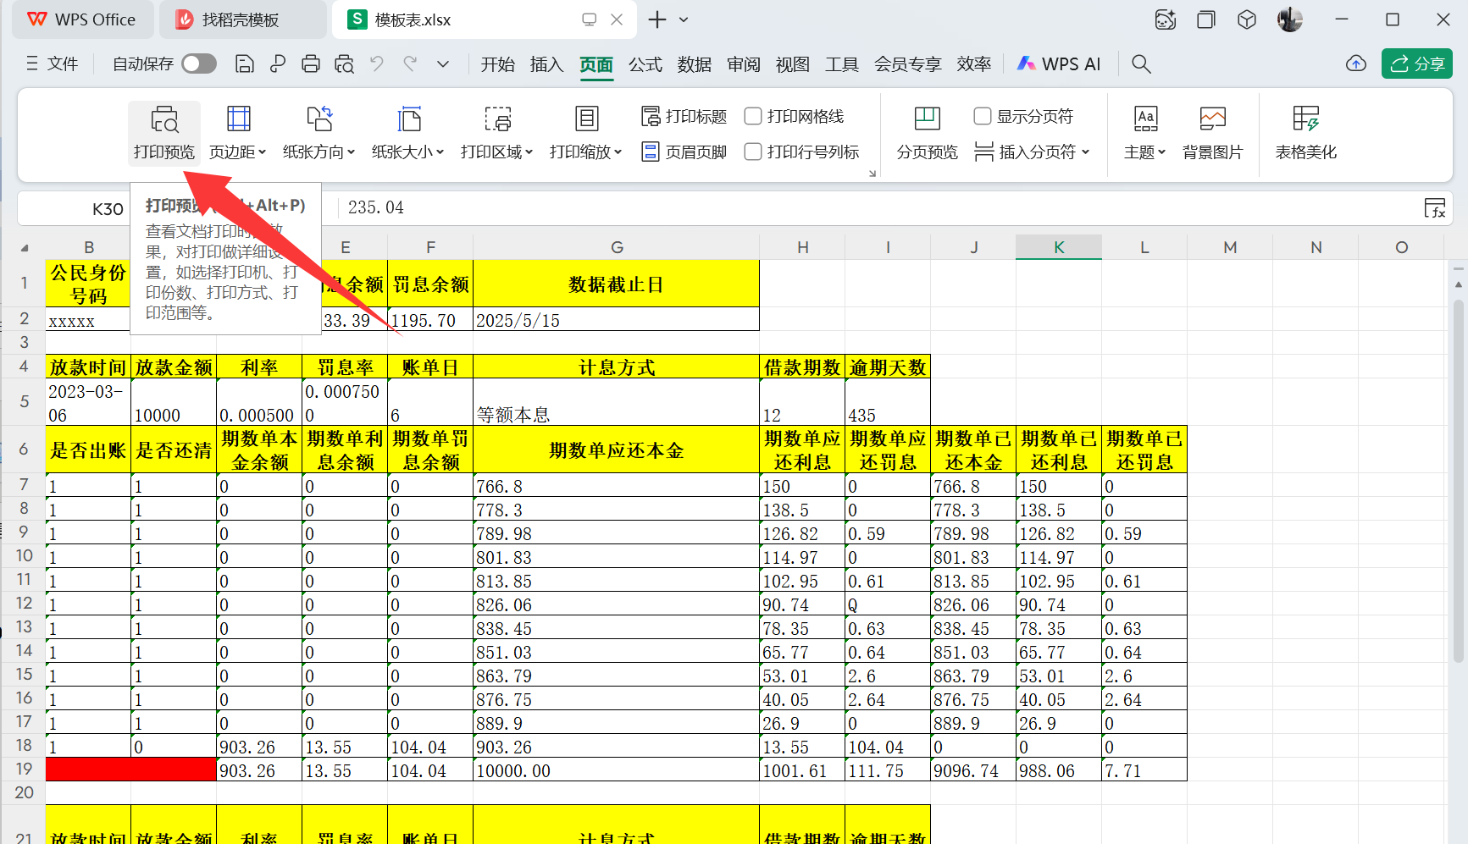Image resolution: width=1468 pixels, height=844 pixels.
Task: Open the File (文件) menu
Action: tap(53, 63)
